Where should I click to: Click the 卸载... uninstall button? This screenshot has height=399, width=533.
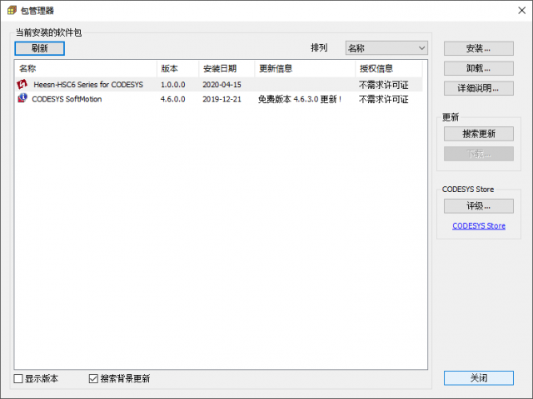coord(478,68)
